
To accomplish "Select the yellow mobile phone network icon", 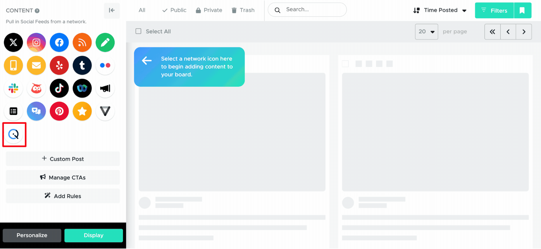I will pyautogui.click(x=13, y=65).
